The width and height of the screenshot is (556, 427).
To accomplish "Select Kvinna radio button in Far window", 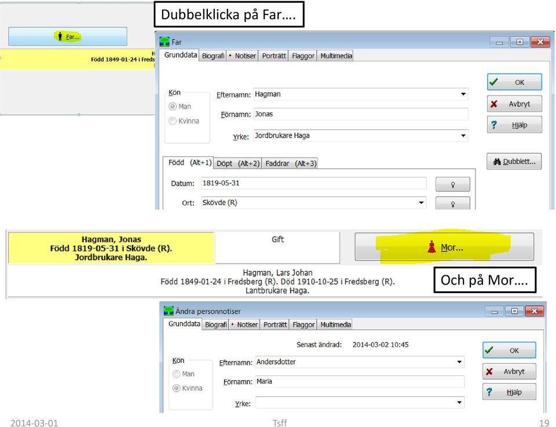I will (x=173, y=121).
